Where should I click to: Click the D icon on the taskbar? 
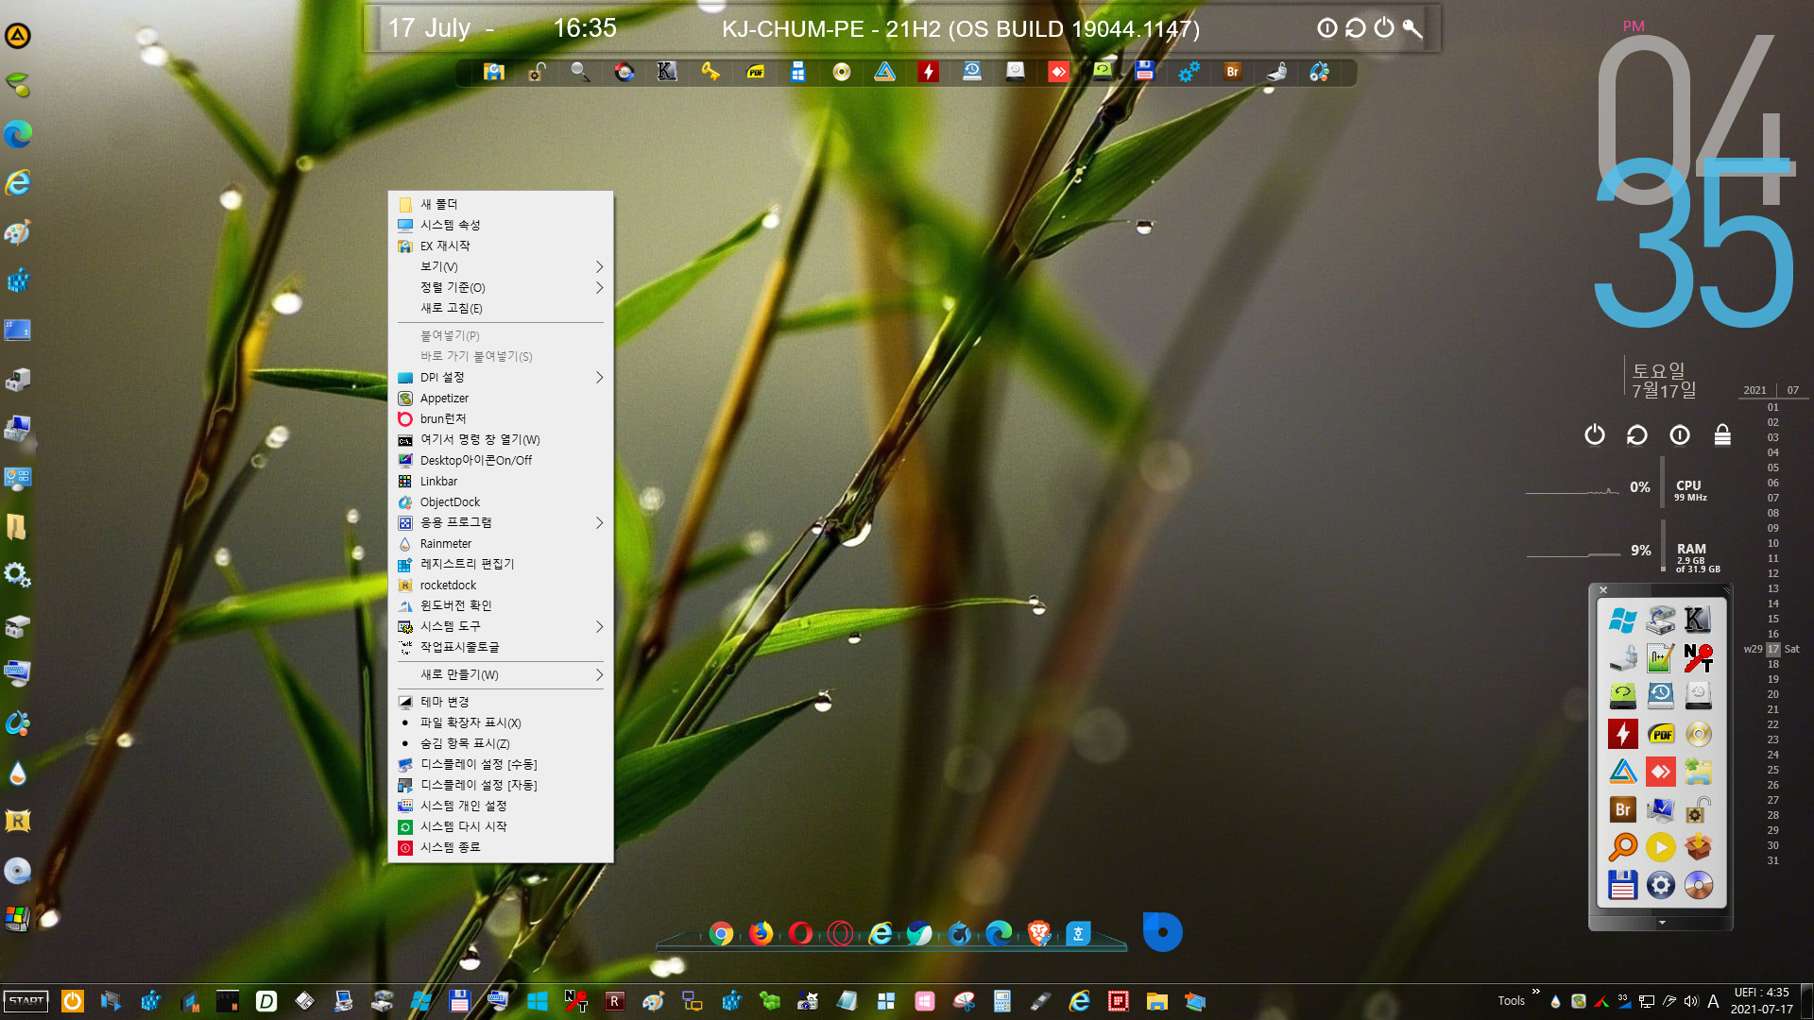266,1001
